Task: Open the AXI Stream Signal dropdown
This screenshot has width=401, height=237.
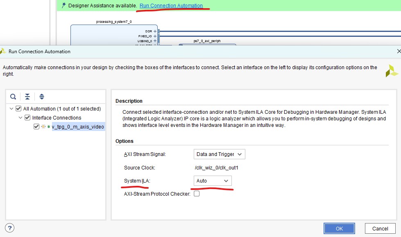Action: 219,154
